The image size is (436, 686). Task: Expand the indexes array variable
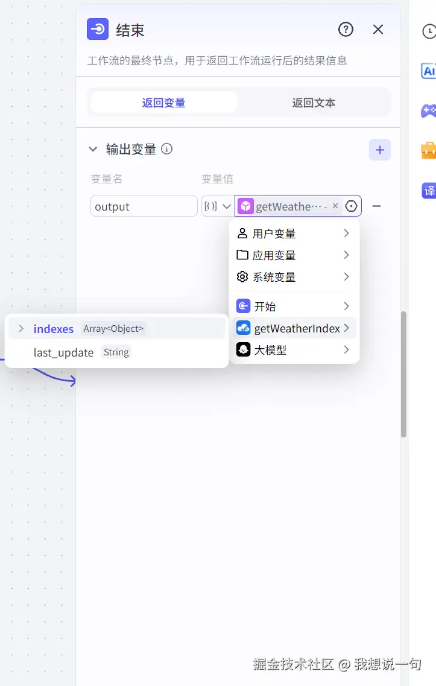(x=21, y=329)
